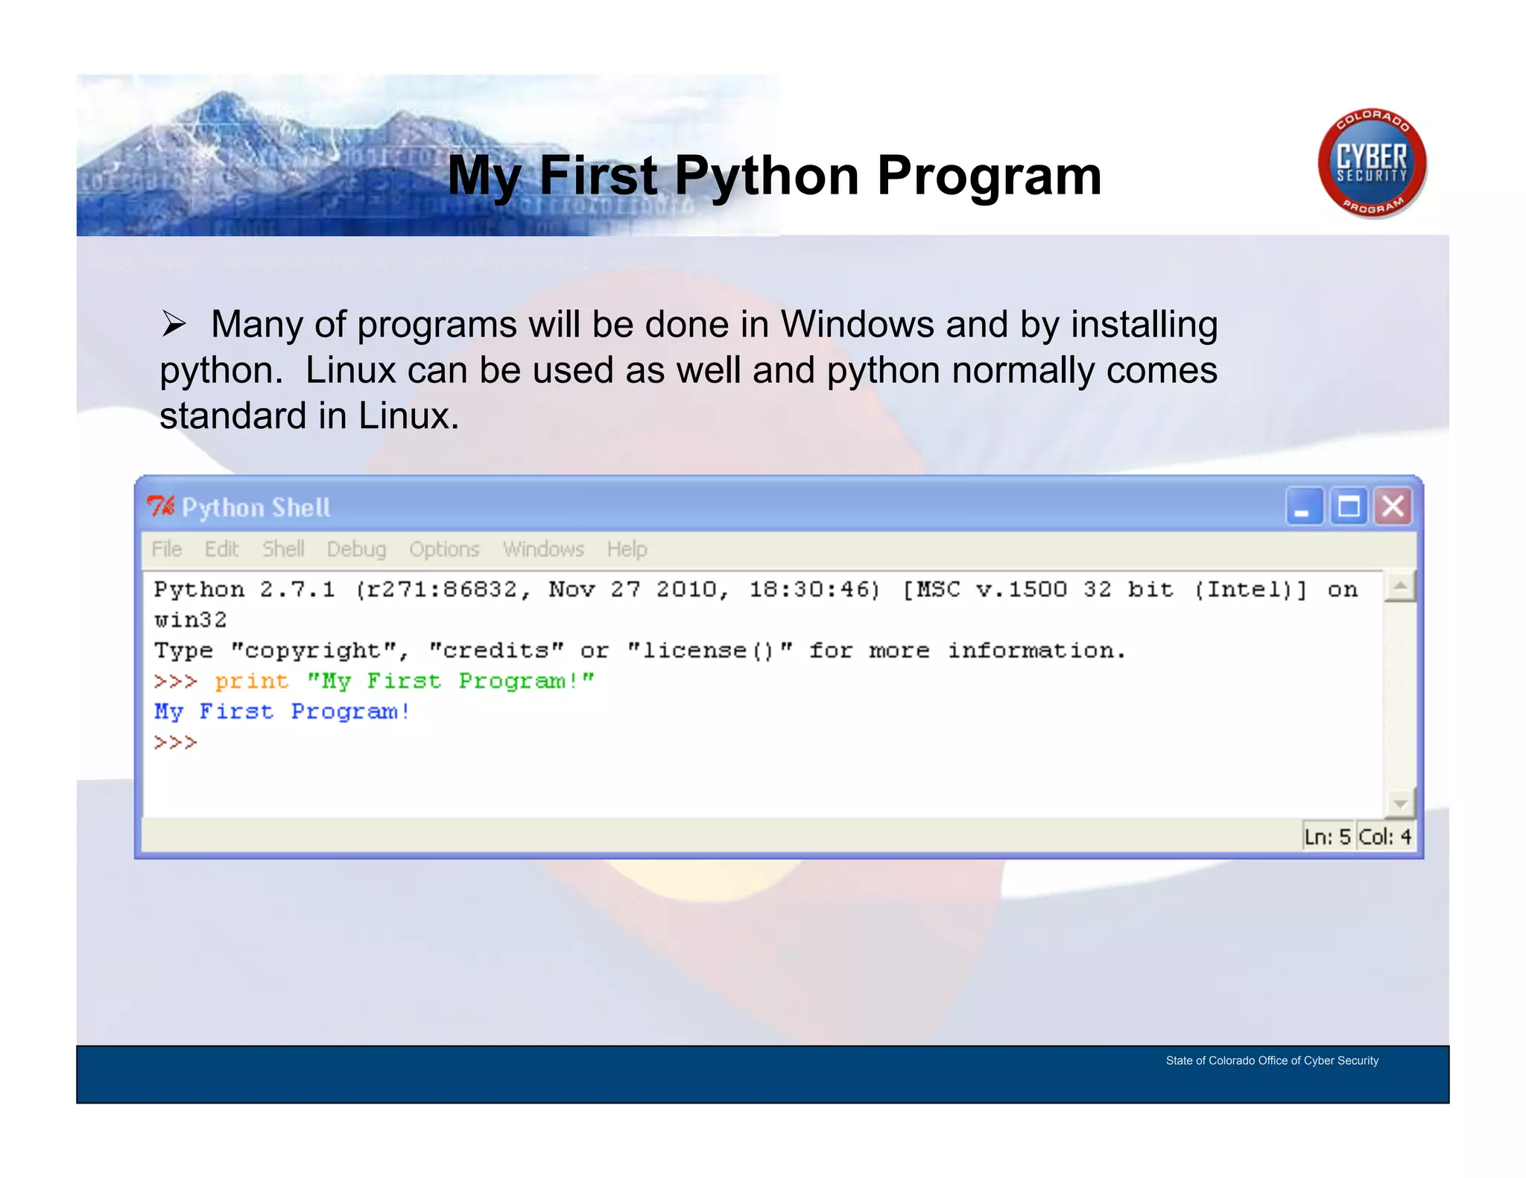
Task: Place cursor at the last >>> prompt
Action: (x=176, y=742)
